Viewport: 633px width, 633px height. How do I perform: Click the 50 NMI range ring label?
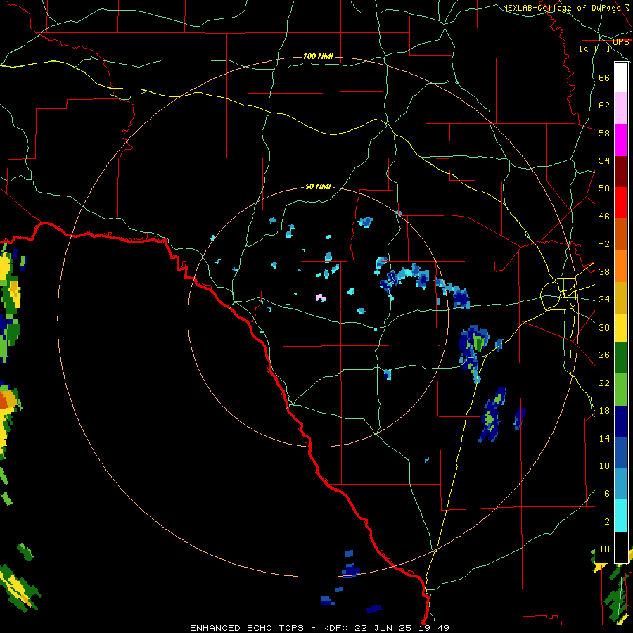pos(318,186)
